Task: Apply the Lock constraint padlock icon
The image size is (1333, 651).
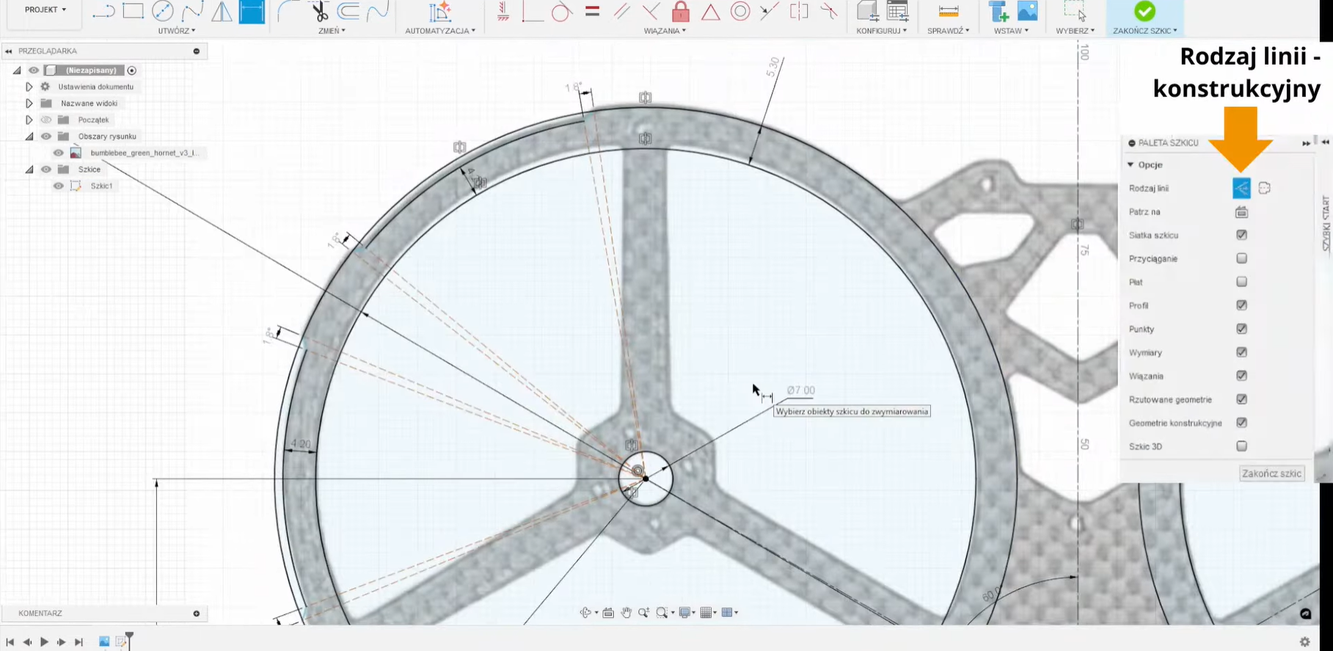Action: tap(681, 11)
